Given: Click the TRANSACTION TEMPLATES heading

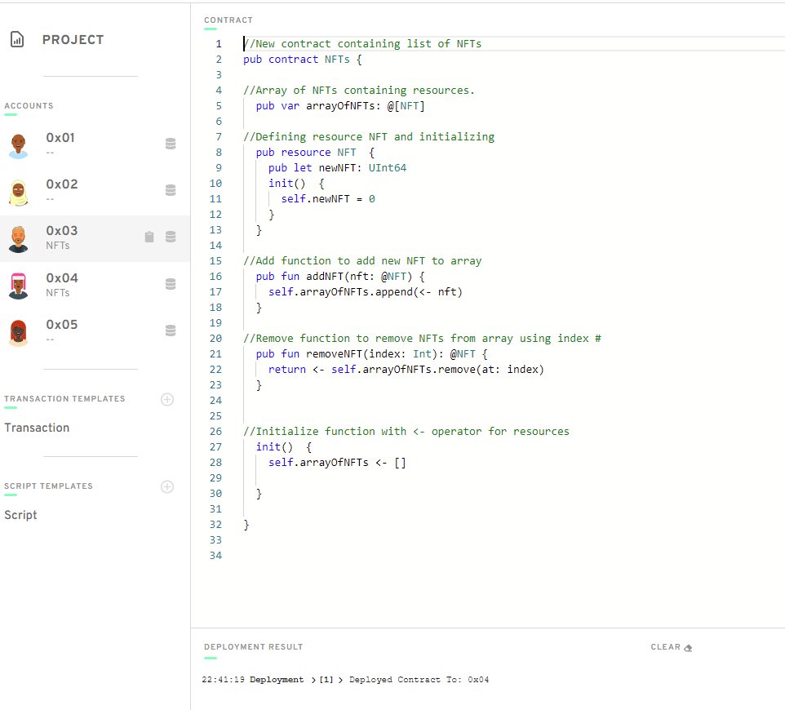Looking at the screenshot, I should pyautogui.click(x=64, y=398).
